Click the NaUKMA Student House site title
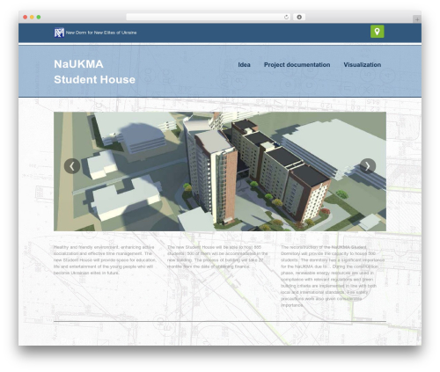 [94, 72]
